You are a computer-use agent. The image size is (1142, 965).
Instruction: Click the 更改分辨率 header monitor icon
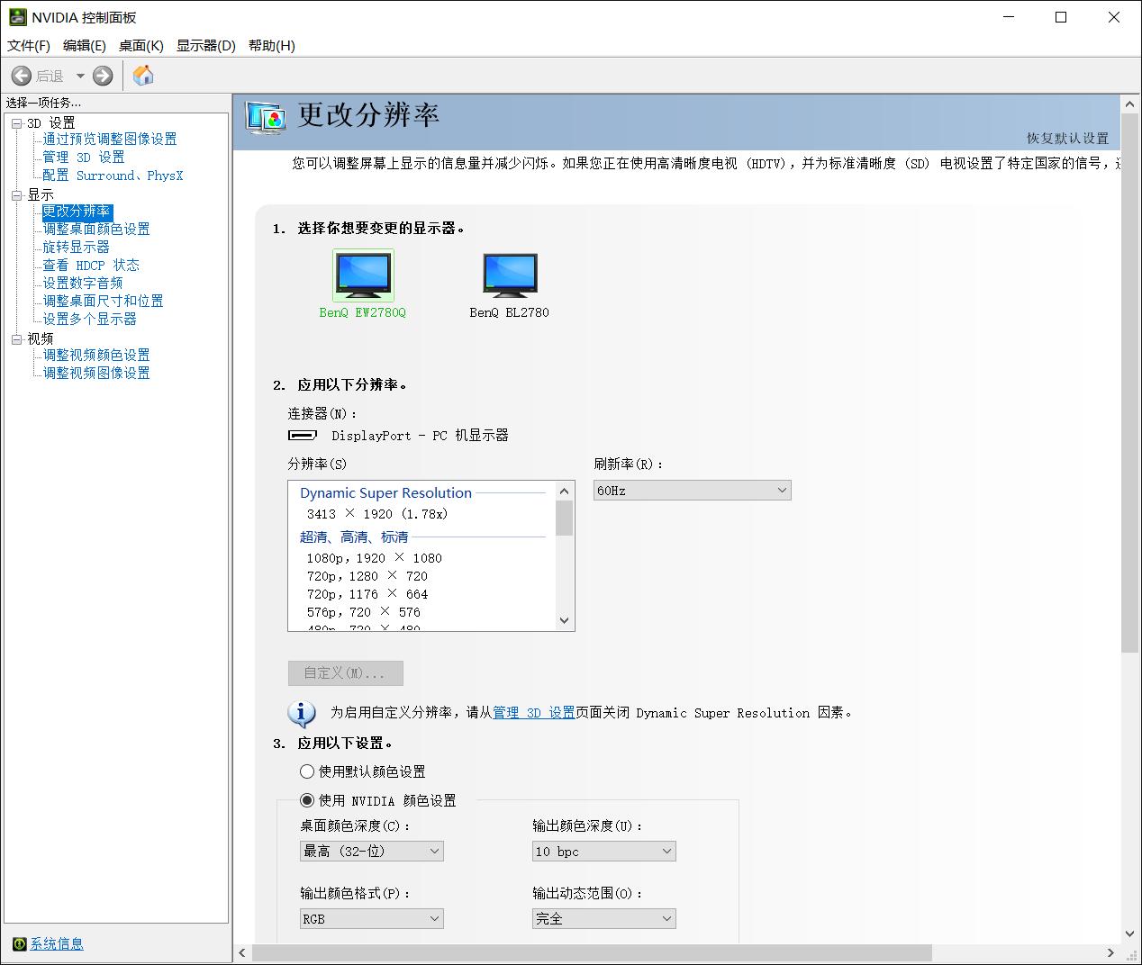tap(264, 119)
